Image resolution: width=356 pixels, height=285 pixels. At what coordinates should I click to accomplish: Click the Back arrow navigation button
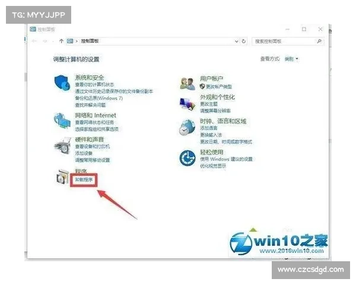click(x=34, y=41)
